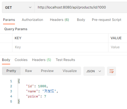Screen dimensions: 127x109
Task: Click line number 5 in response
Action: click(11, 101)
